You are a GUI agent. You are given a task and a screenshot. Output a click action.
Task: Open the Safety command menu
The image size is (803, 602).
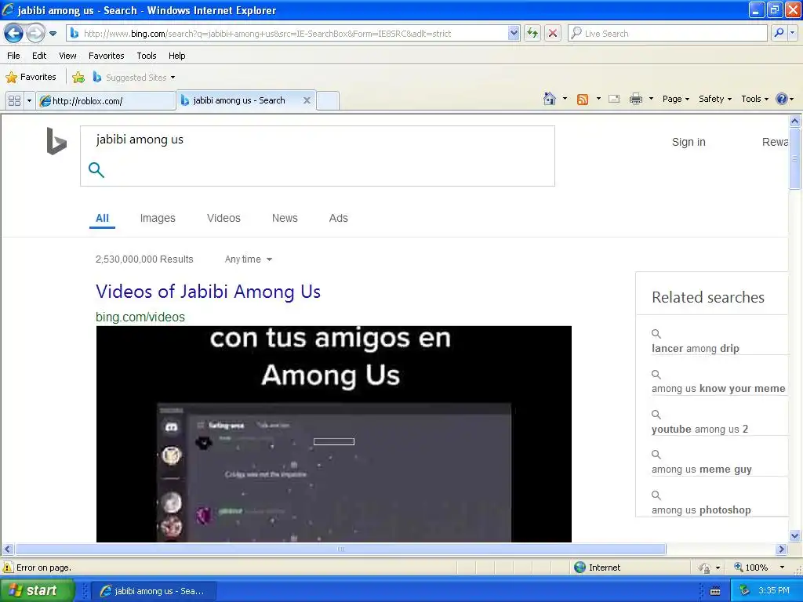[715, 99]
